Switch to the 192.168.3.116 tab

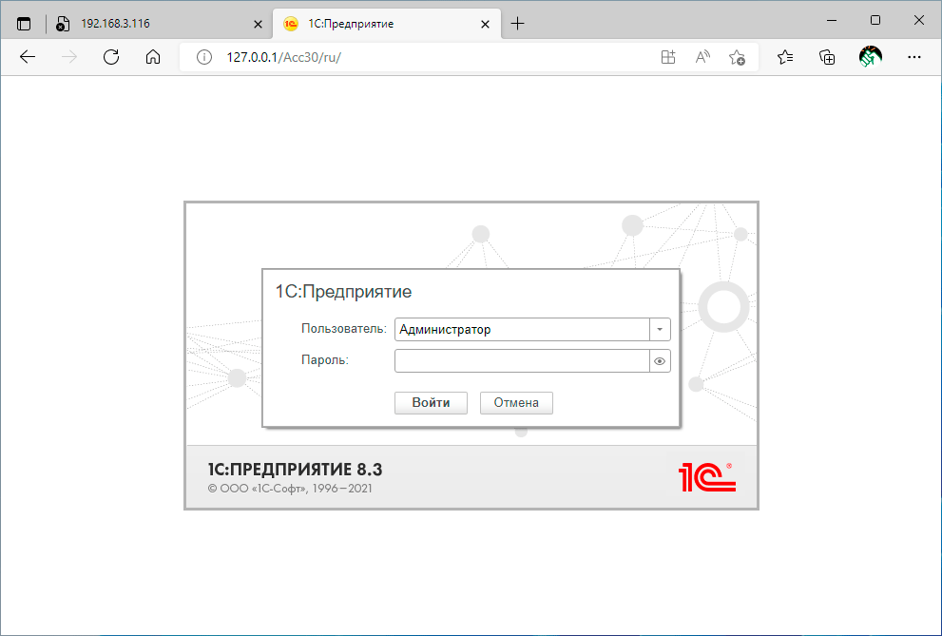159,24
